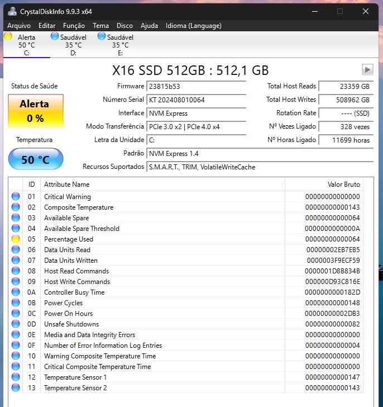
Task: Open the Tema menu
Action: click(x=101, y=26)
